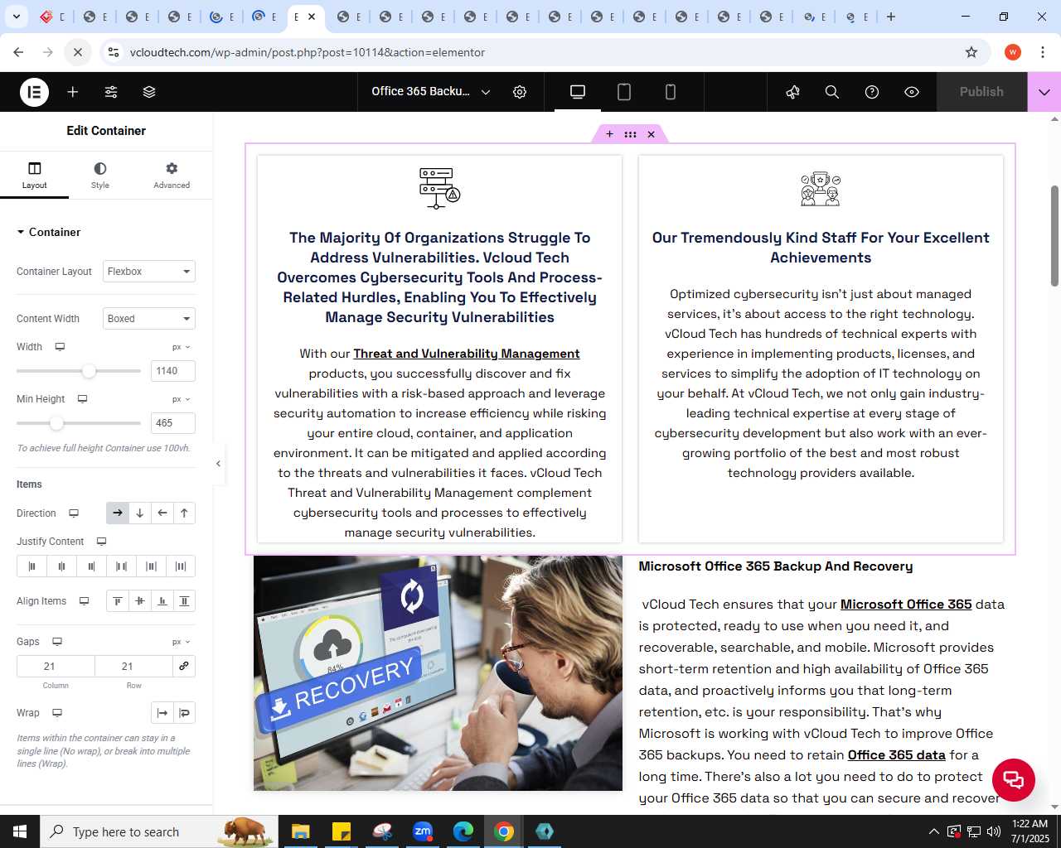This screenshot has width=1061, height=848.
Task: Open the Office 365 Backup document dropdown
Action: tap(431, 92)
